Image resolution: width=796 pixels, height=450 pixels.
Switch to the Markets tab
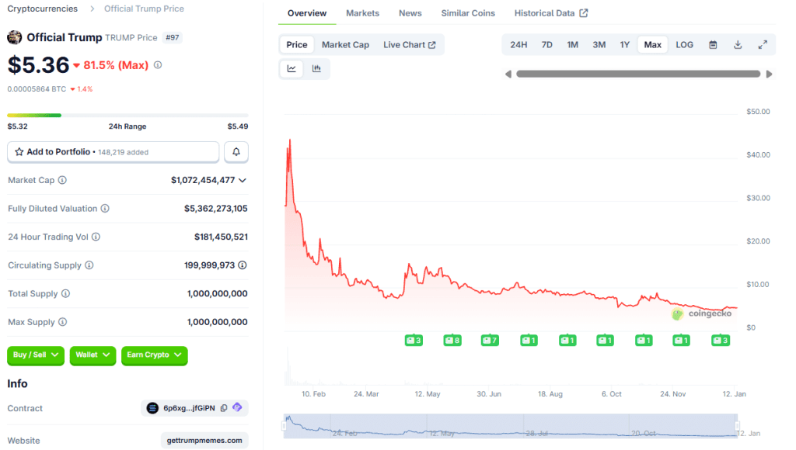362,12
